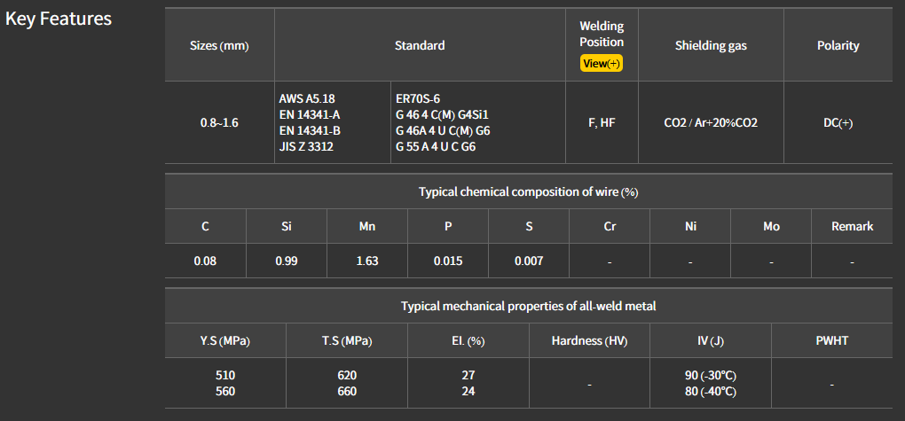Click the Standard column header

420,45
